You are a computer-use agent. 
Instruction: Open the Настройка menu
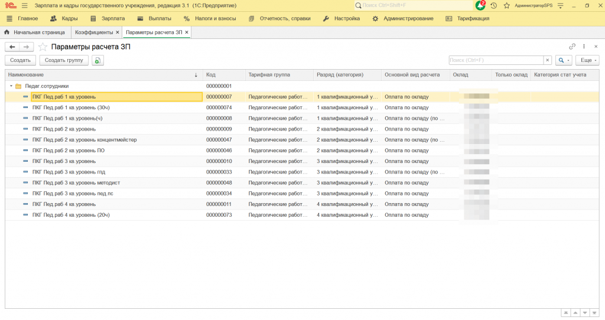(341, 18)
